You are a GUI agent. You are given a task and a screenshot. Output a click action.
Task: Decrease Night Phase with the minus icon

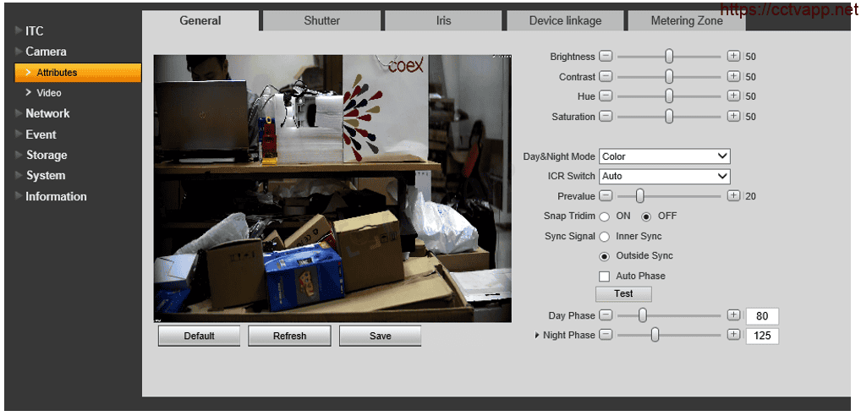point(606,336)
